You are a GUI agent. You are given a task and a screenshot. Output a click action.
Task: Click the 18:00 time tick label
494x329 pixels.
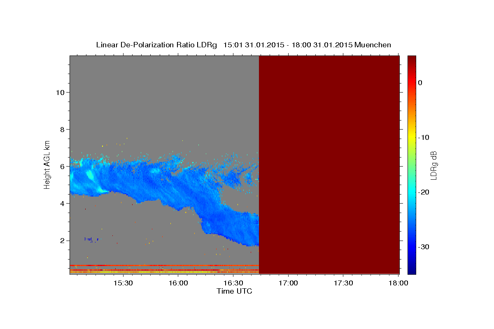[398, 283]
